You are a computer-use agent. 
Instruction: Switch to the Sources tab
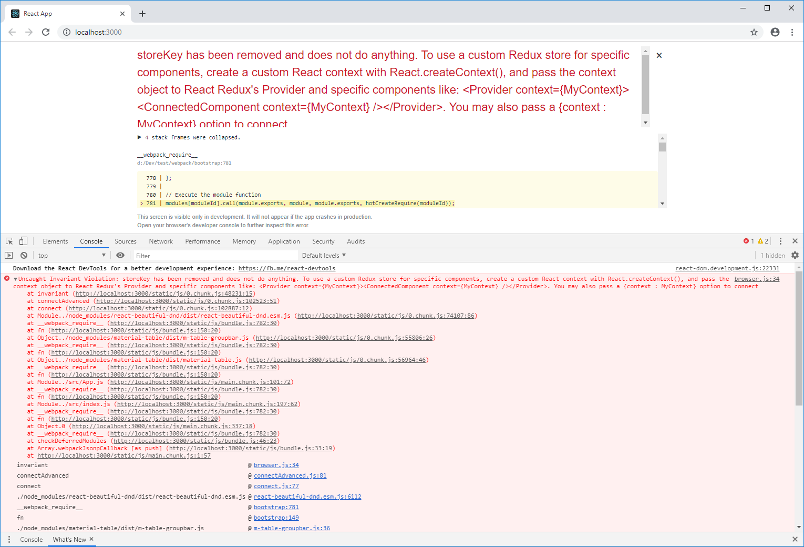point(126,241)
